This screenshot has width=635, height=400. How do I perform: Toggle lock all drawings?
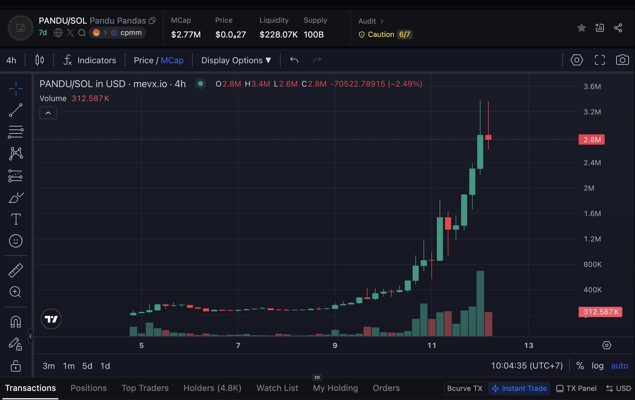16,366
